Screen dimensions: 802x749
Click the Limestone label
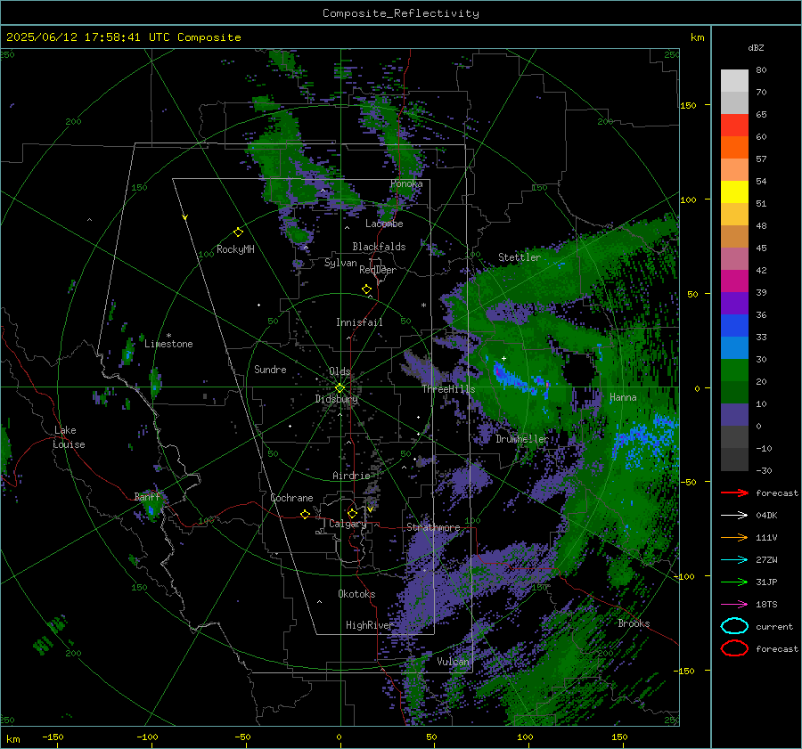pos(168,344)
